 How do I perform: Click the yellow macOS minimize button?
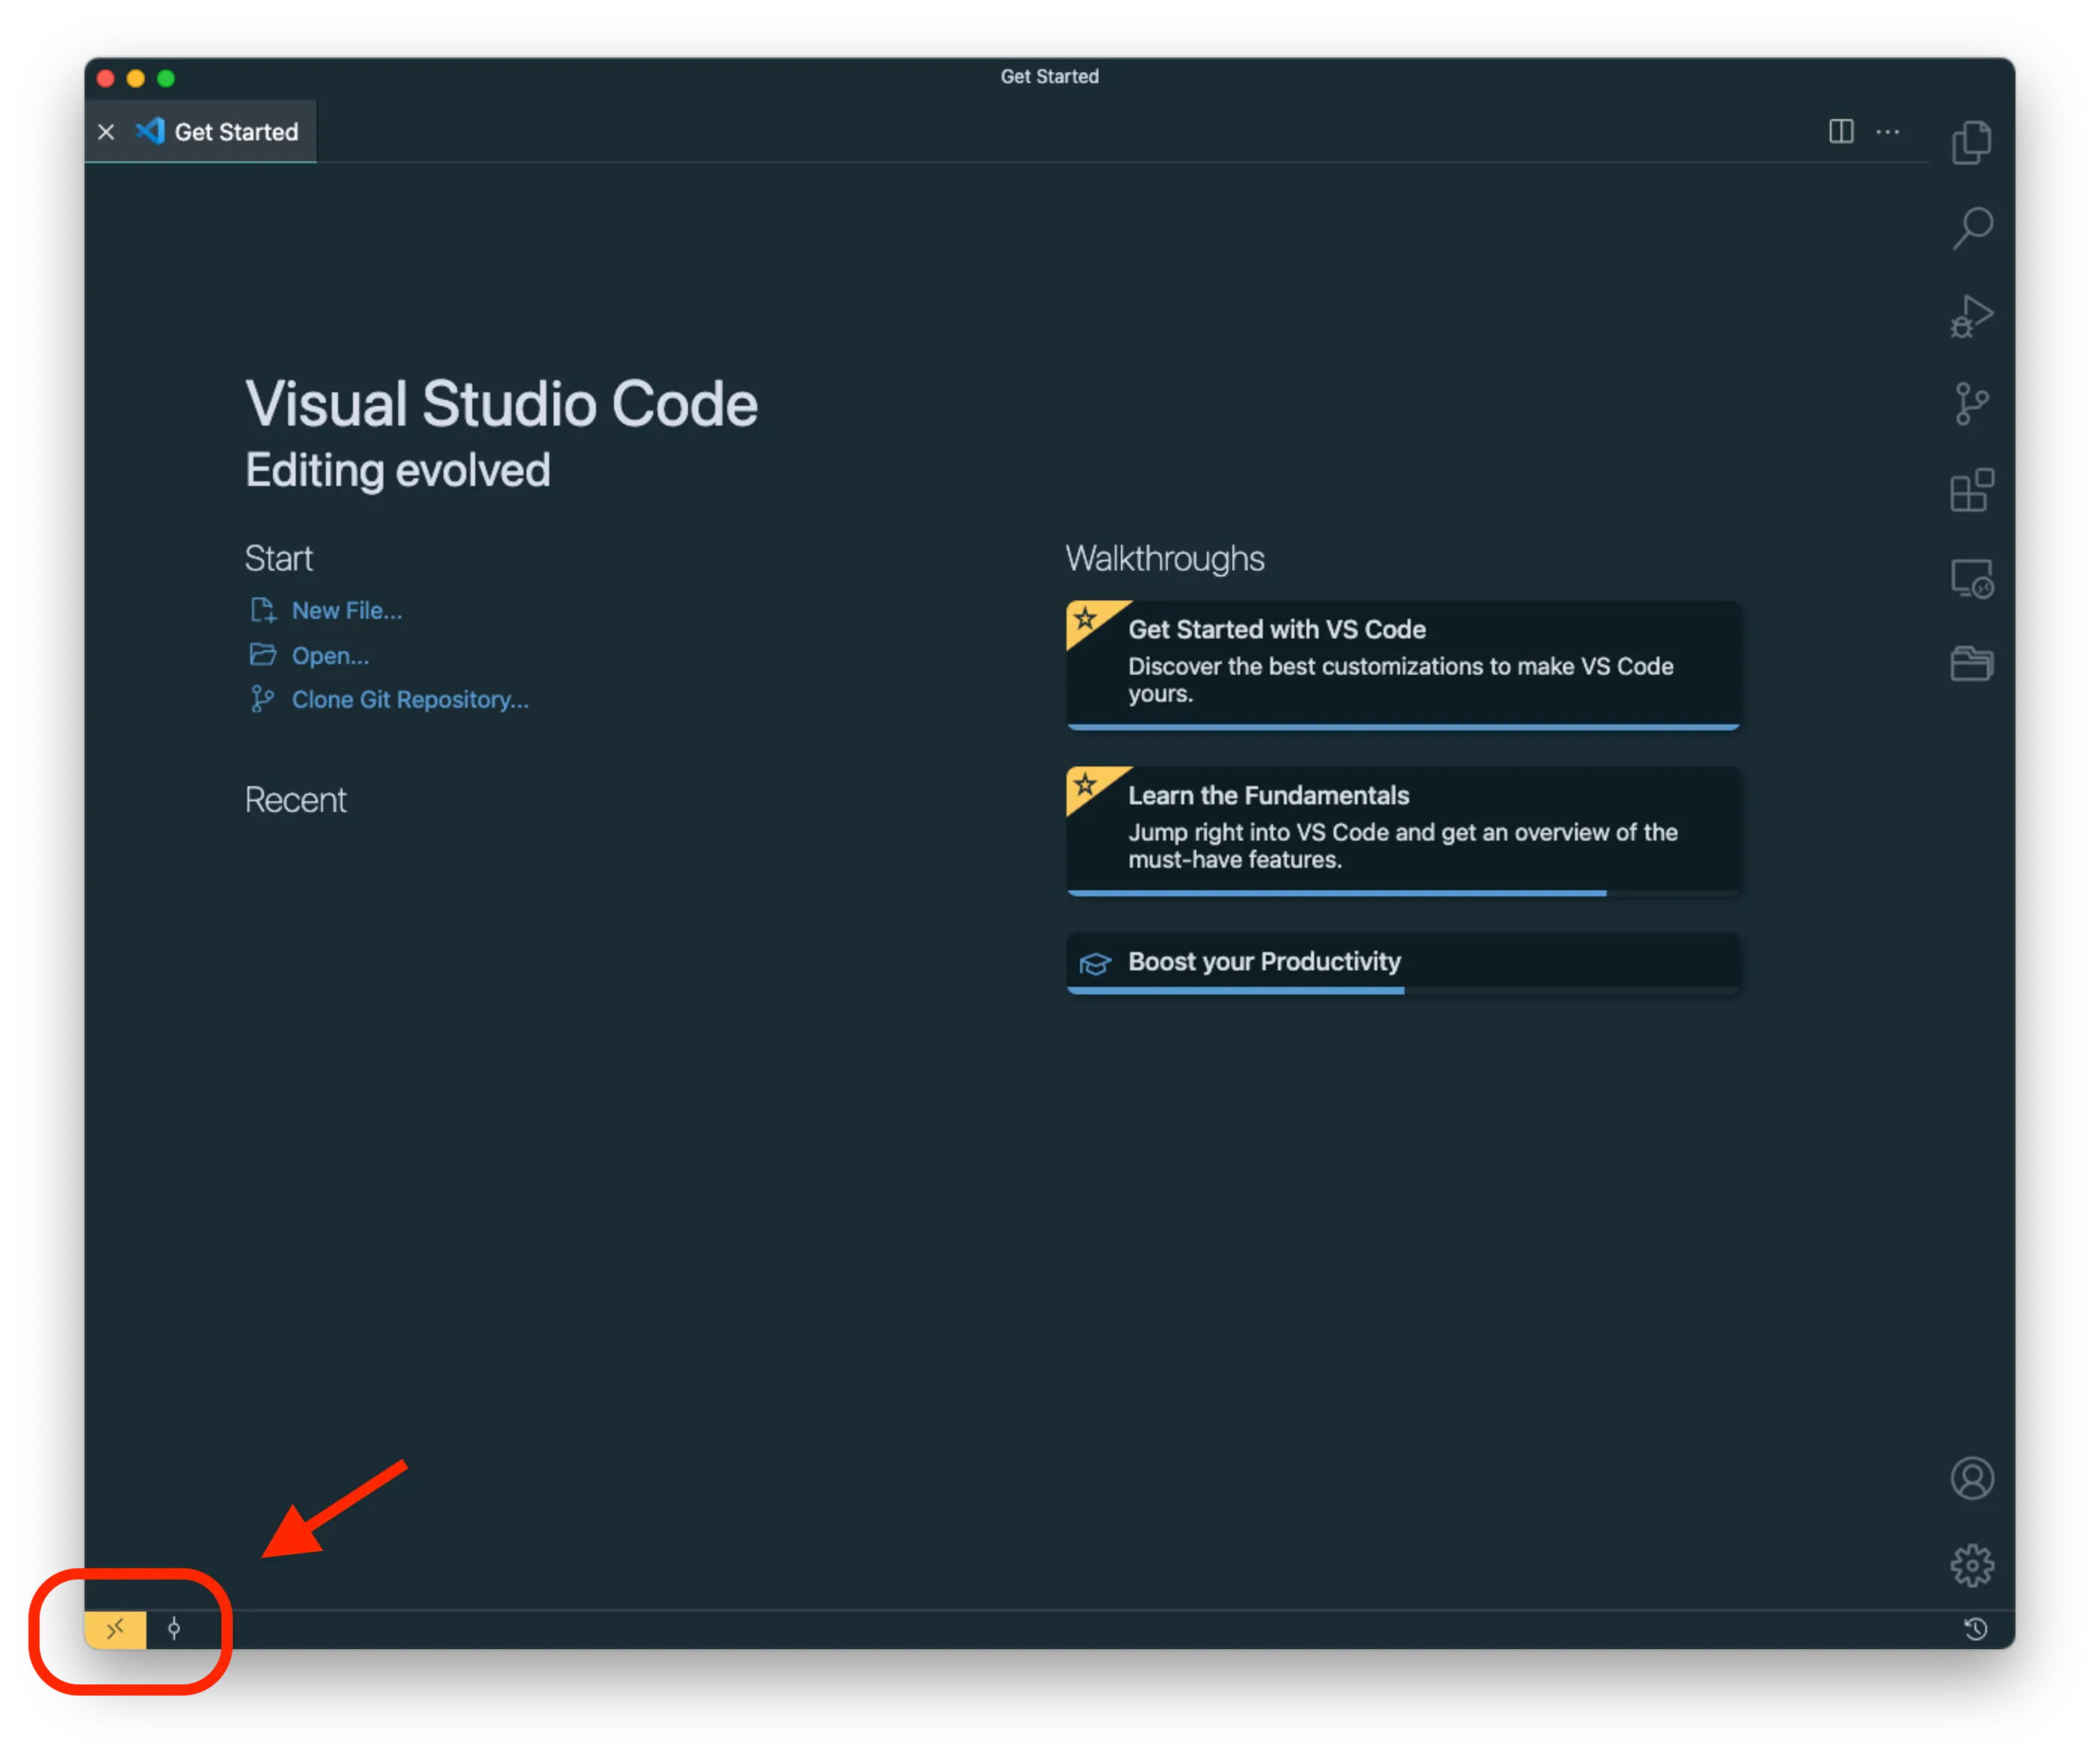[x=136, y=78]
